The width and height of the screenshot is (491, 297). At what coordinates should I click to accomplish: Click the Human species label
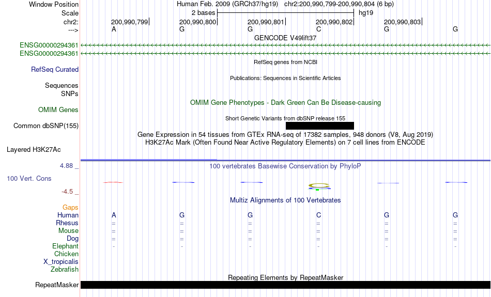(x=68, y=215)
